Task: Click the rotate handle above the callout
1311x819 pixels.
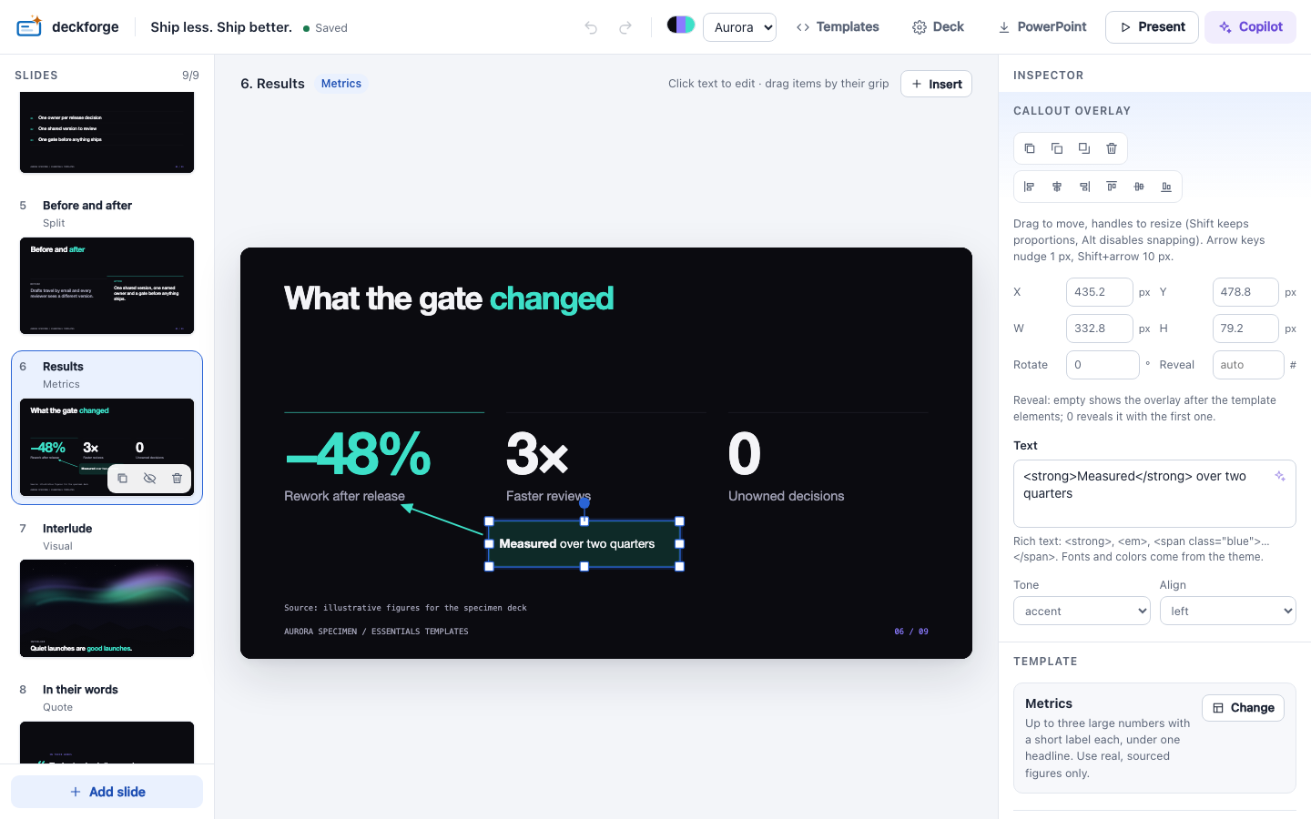Action: [x=584, y=503]
